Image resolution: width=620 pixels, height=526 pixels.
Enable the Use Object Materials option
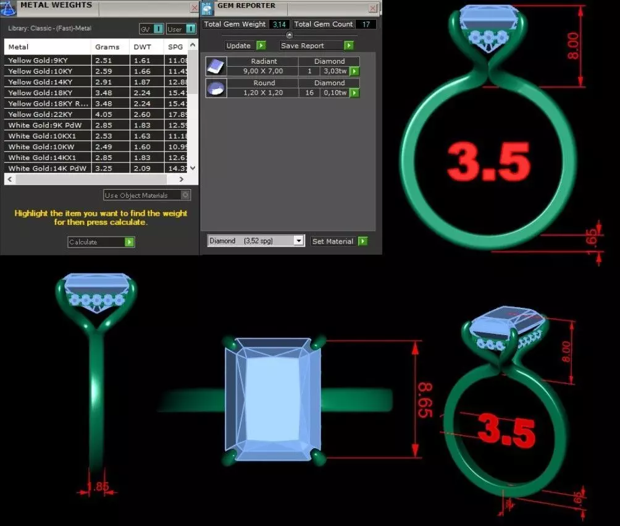pos(185,195)
